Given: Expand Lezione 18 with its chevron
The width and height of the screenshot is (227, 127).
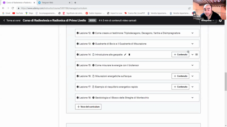Looking at the screenshot, I should point(192,98).
